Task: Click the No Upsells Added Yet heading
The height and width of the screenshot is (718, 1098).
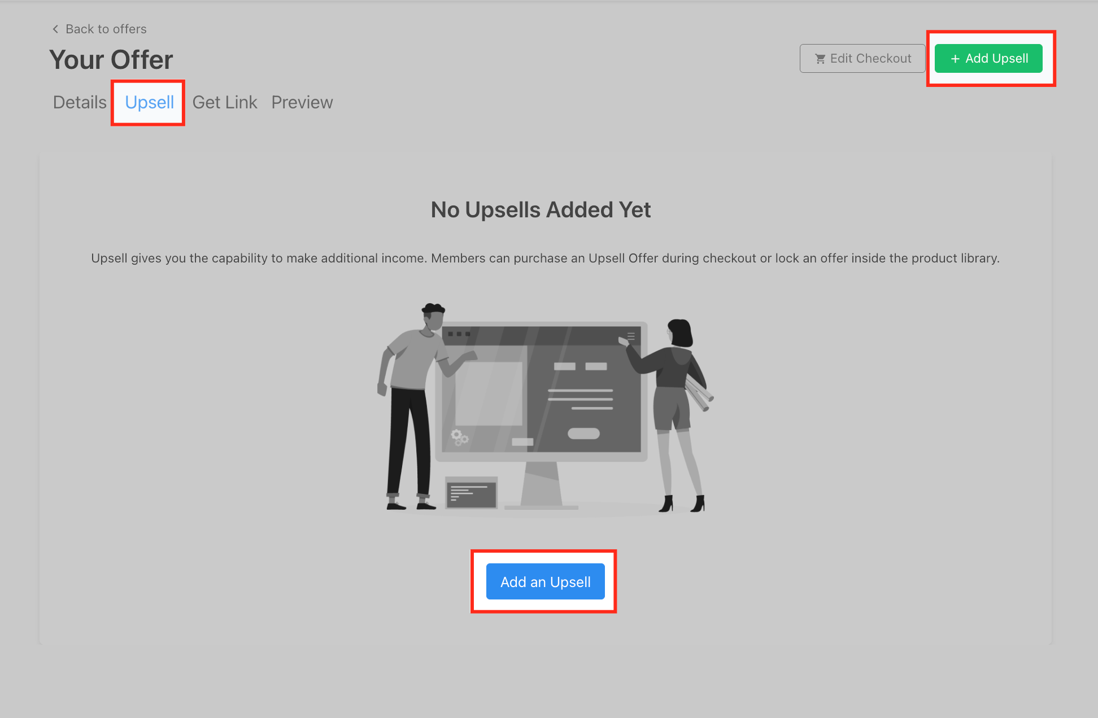Action: coord(541,210)
